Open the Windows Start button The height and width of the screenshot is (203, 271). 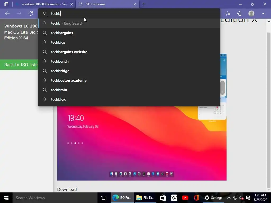[6, 198]
